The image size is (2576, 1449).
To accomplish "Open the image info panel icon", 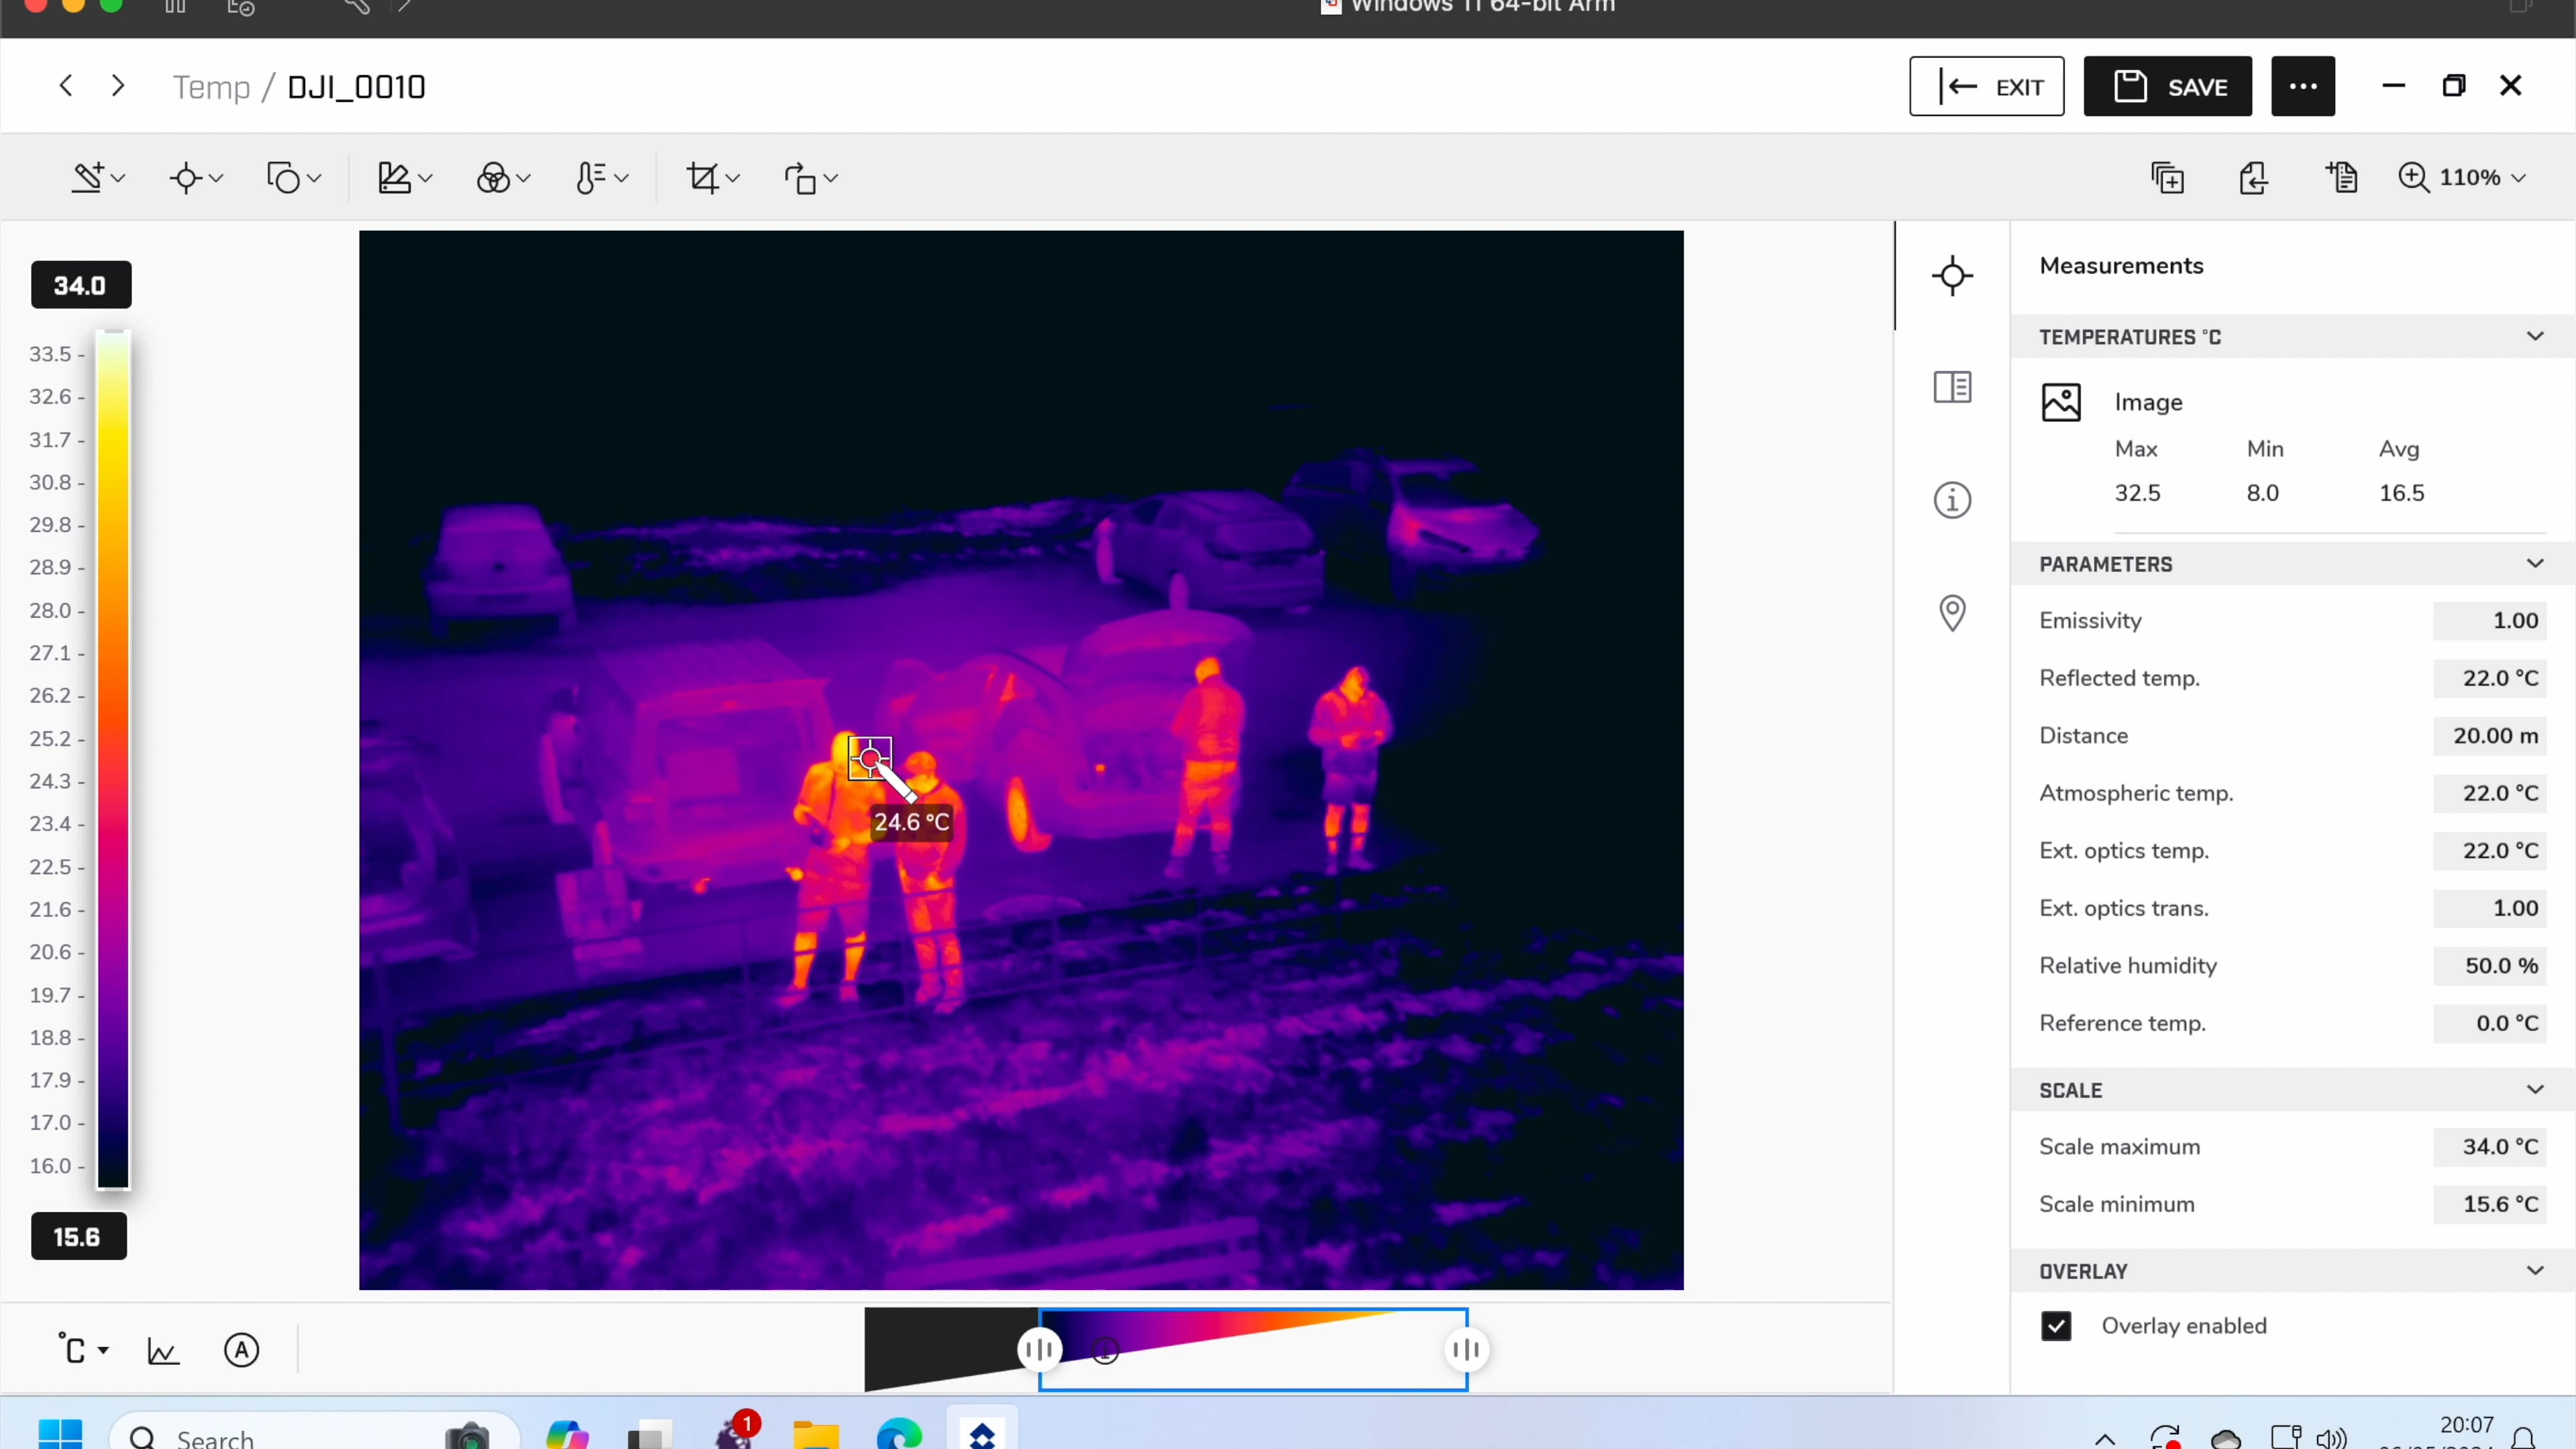I will coord(1952,499).
